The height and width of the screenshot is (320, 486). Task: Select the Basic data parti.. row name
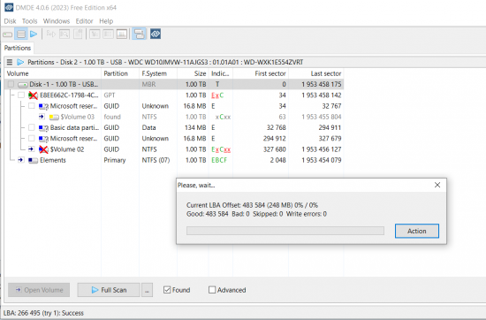(x=74, y=128)
